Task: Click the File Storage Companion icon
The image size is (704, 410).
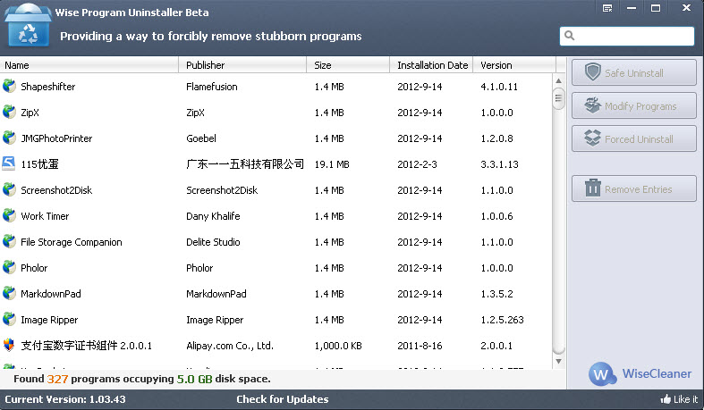Action: 9,241
